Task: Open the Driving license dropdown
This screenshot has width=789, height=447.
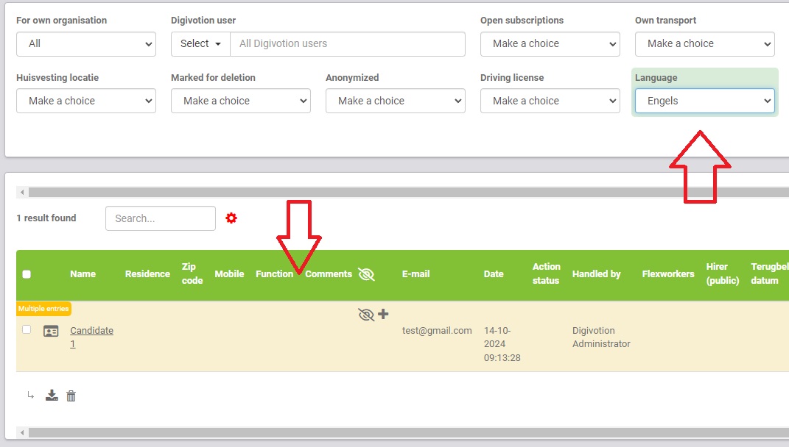Action: [550, 101]
